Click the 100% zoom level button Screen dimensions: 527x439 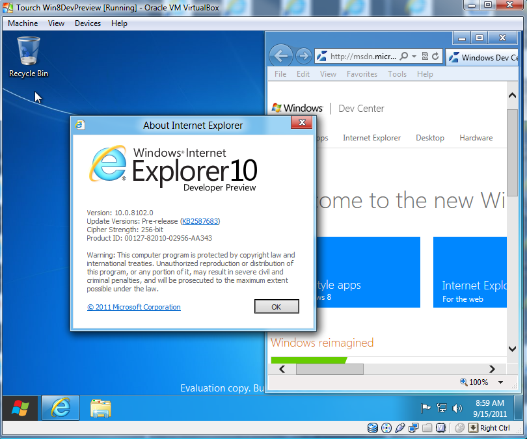click(474, 382)
